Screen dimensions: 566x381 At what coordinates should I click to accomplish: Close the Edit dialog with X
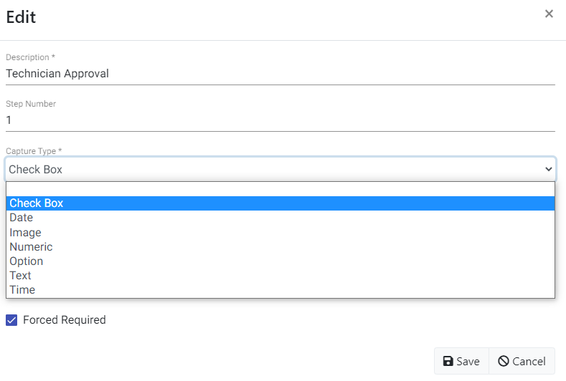549,14
